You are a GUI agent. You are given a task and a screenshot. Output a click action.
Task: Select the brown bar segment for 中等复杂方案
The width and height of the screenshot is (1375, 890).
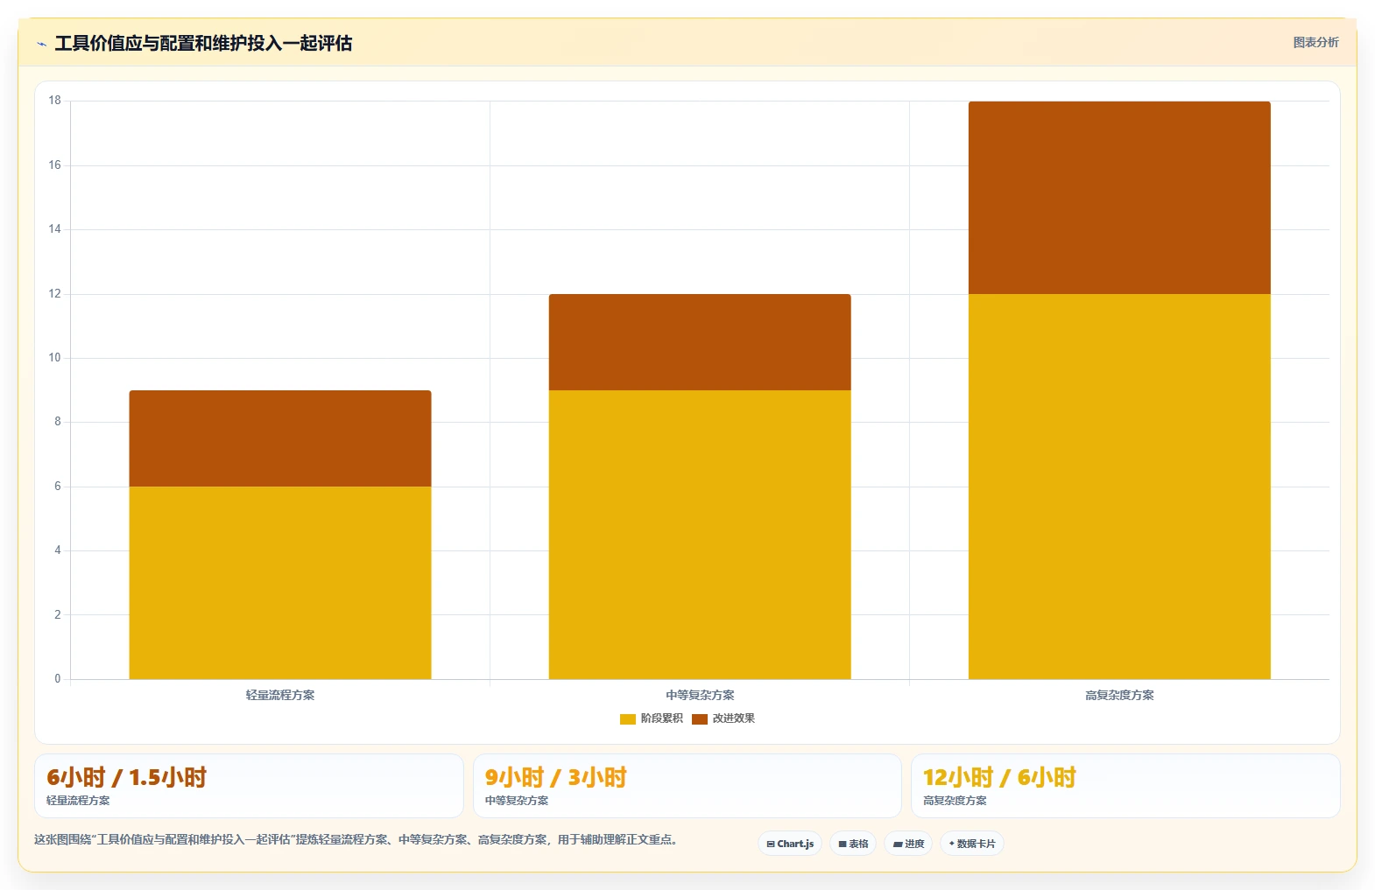pos(700,342)
